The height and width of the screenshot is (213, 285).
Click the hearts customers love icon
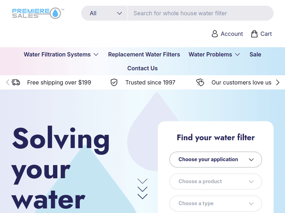(200, 82)
